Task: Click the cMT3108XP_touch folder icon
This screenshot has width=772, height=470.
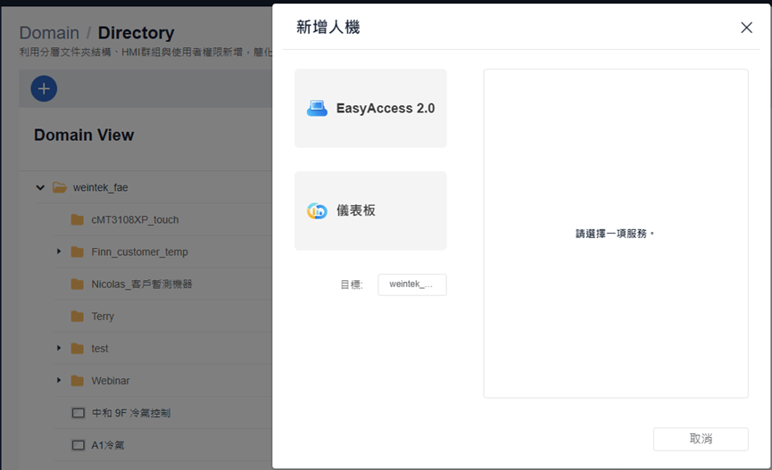Action: pyautogui.click(x=78, y=219)
